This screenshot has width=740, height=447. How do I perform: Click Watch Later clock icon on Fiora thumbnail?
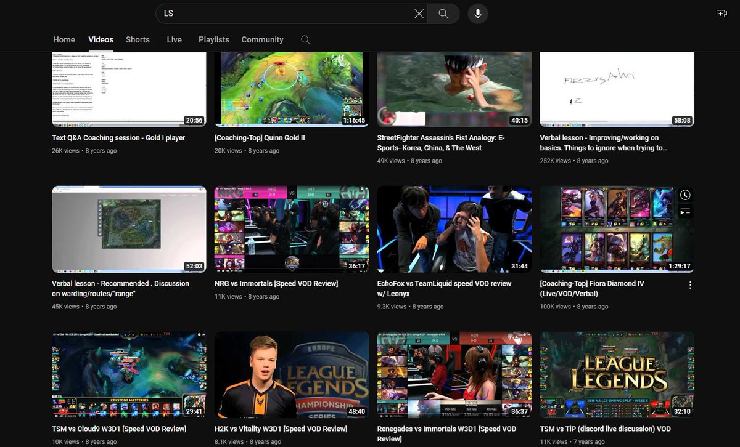tap(685, 195)
